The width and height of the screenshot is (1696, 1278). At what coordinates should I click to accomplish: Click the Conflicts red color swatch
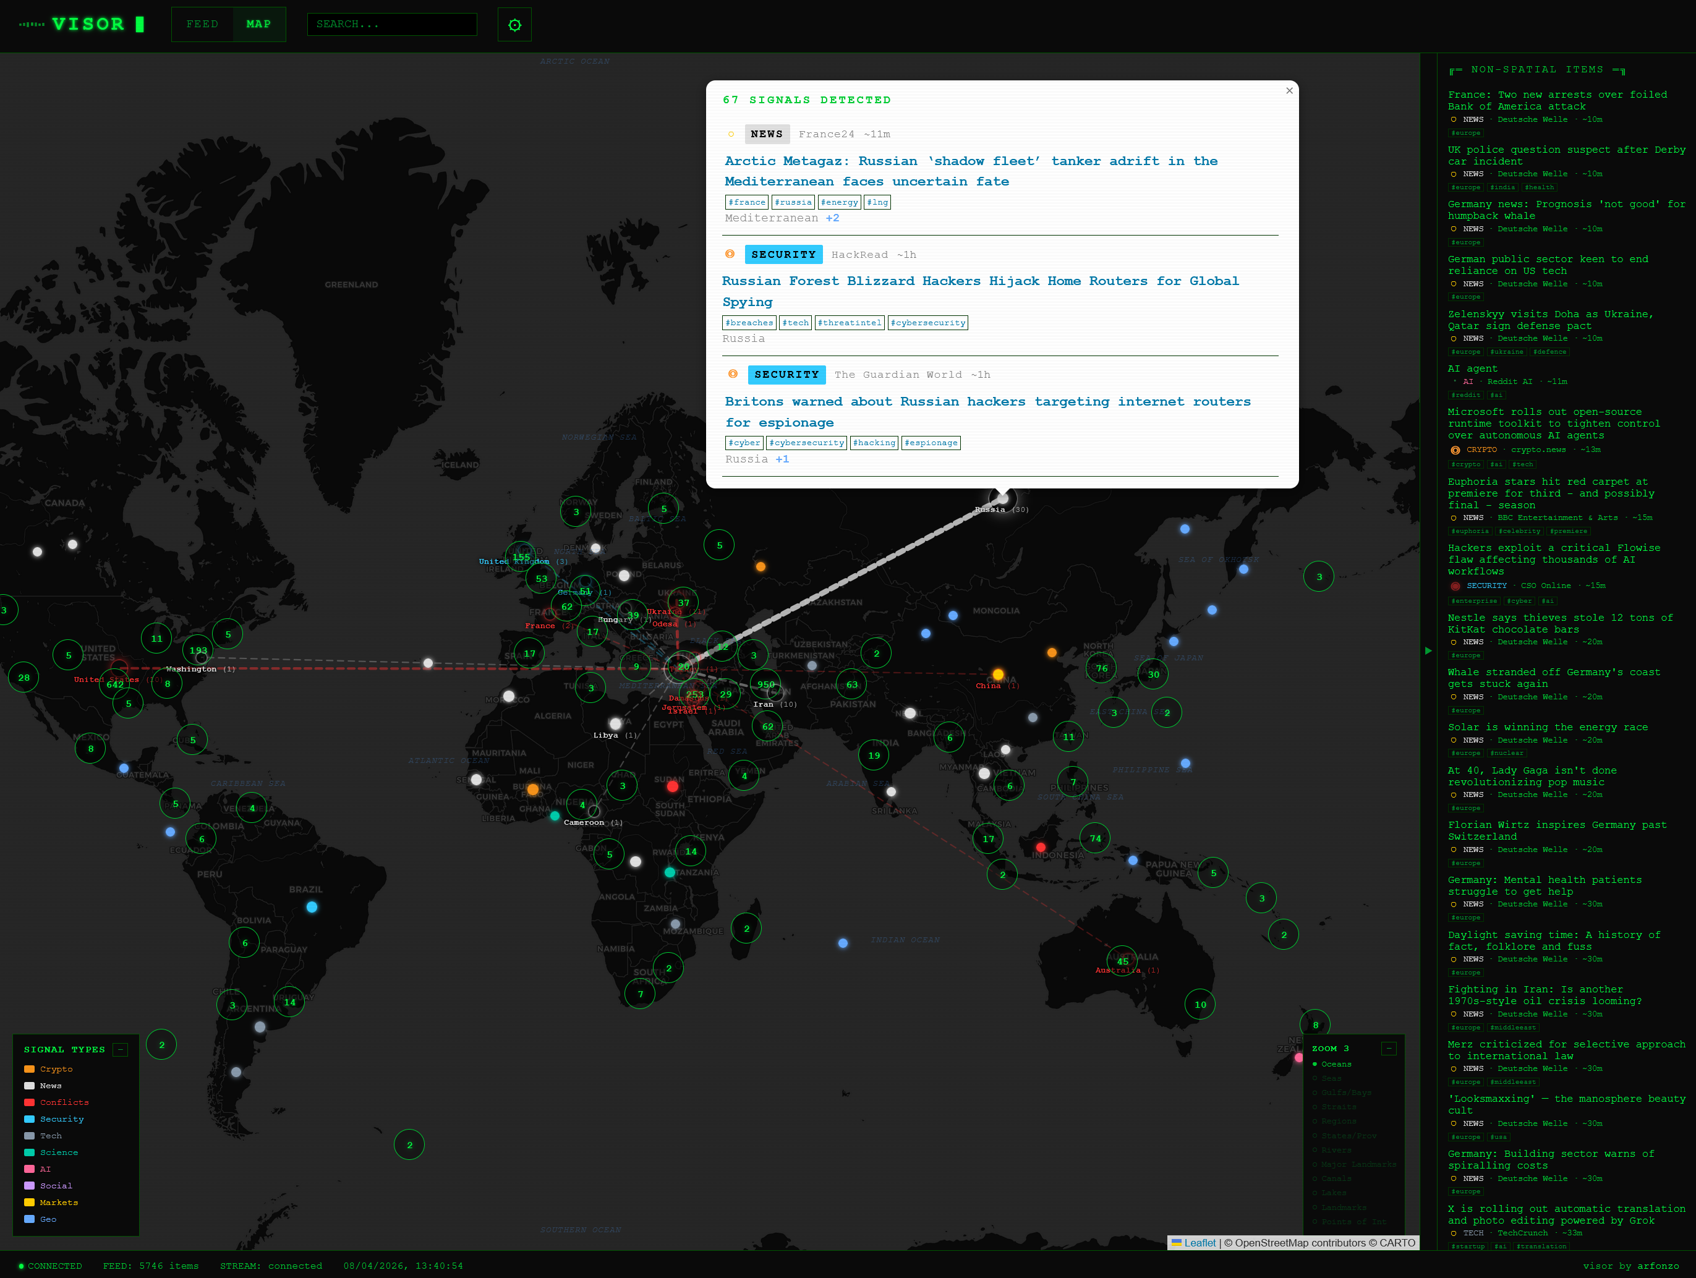(x=29, y=1102)
